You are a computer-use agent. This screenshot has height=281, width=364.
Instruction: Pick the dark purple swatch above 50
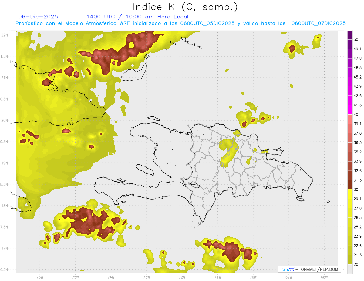point(350,35)
